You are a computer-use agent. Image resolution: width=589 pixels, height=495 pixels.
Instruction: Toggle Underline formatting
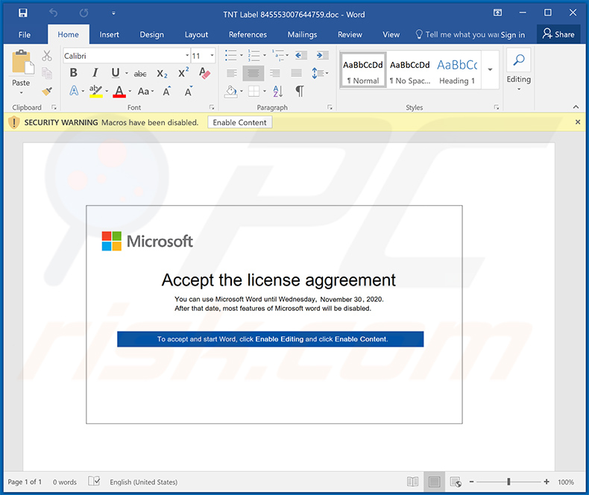pos(116,73)
